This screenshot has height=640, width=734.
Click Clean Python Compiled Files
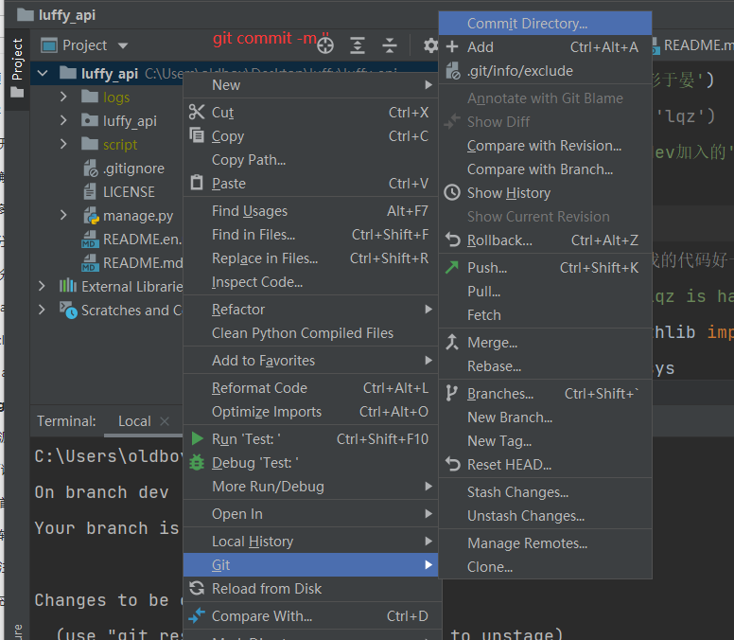coord(311,333)
